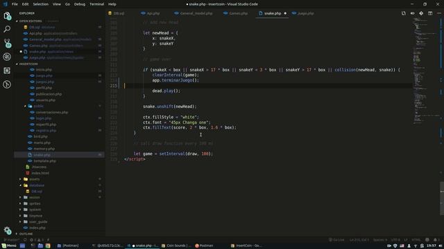Click the unsaved dot on snake.php tab

point(285,13)
